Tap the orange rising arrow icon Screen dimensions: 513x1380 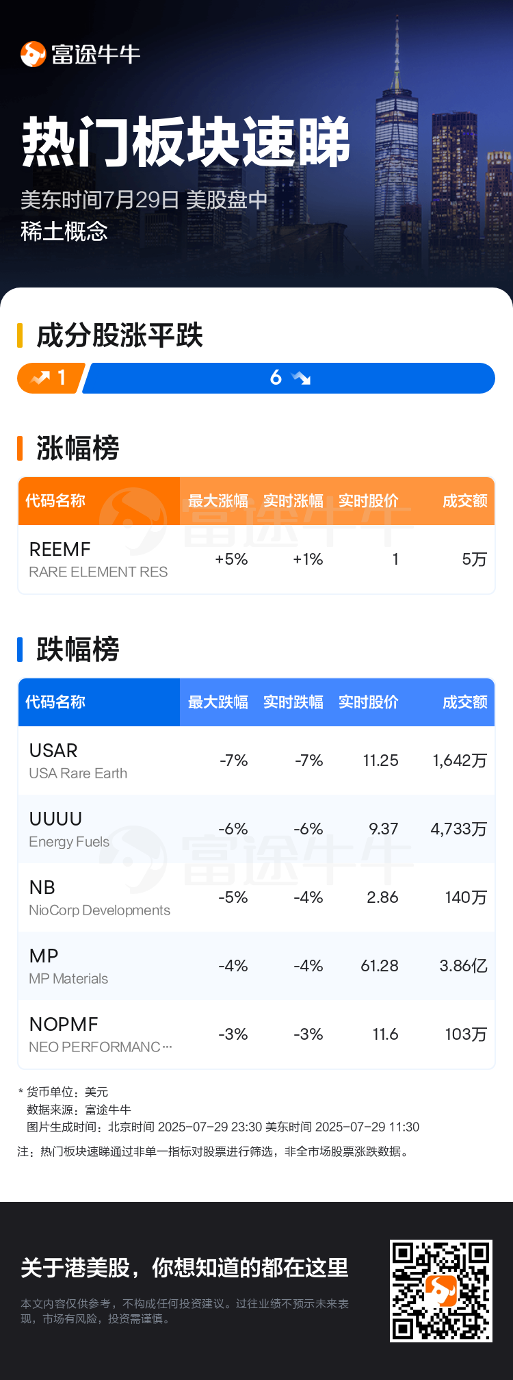pos(41,378)
